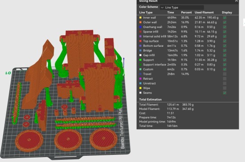The width and height of the screenshot is (245, 162).
Task: Open the Color Scheme Line Type dropdown
Action: pos(182,8)
